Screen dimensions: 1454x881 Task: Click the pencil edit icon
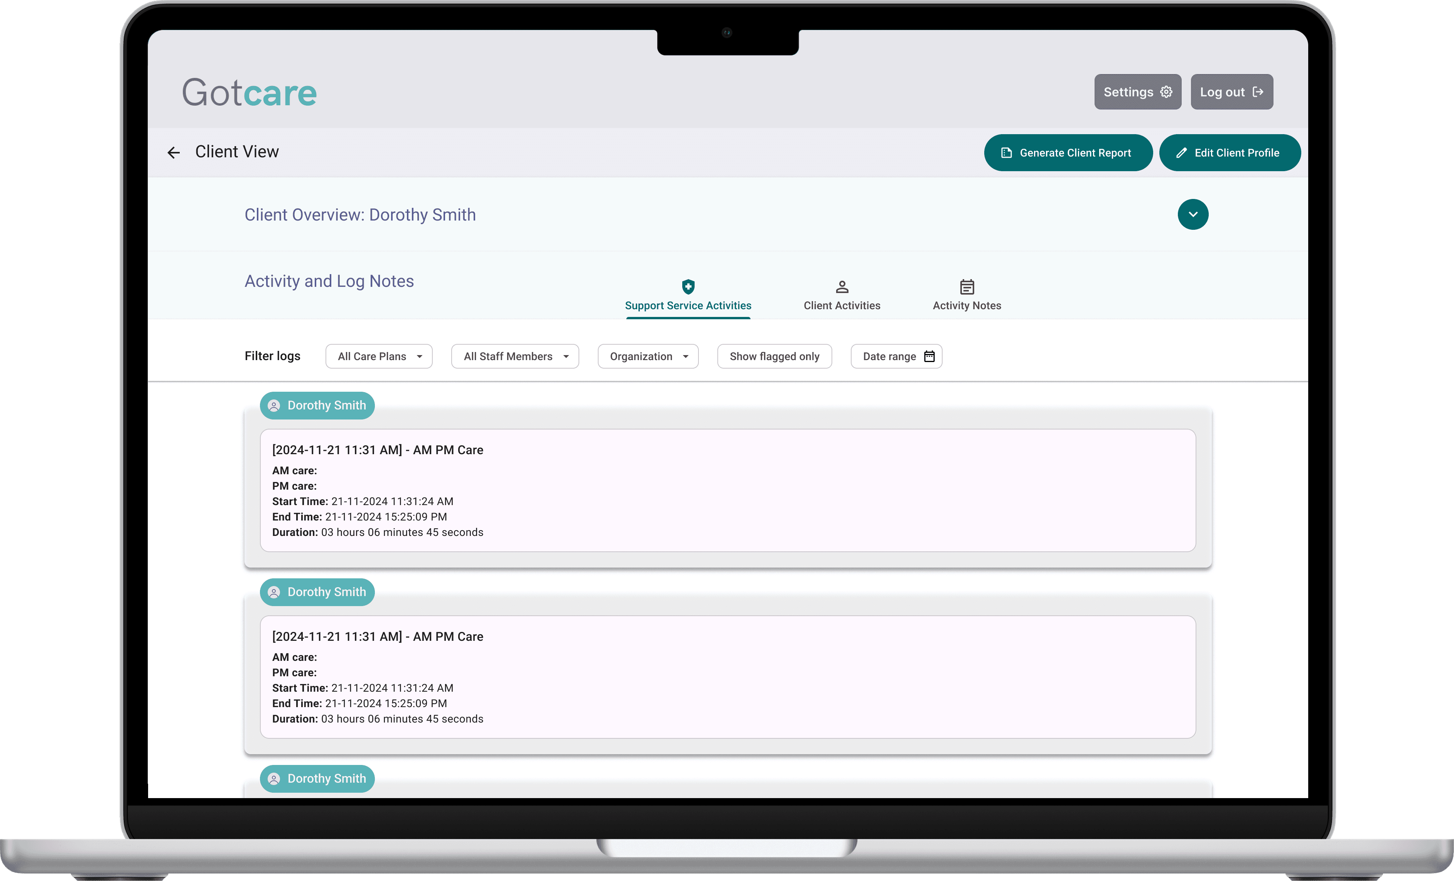[1181, 153]
